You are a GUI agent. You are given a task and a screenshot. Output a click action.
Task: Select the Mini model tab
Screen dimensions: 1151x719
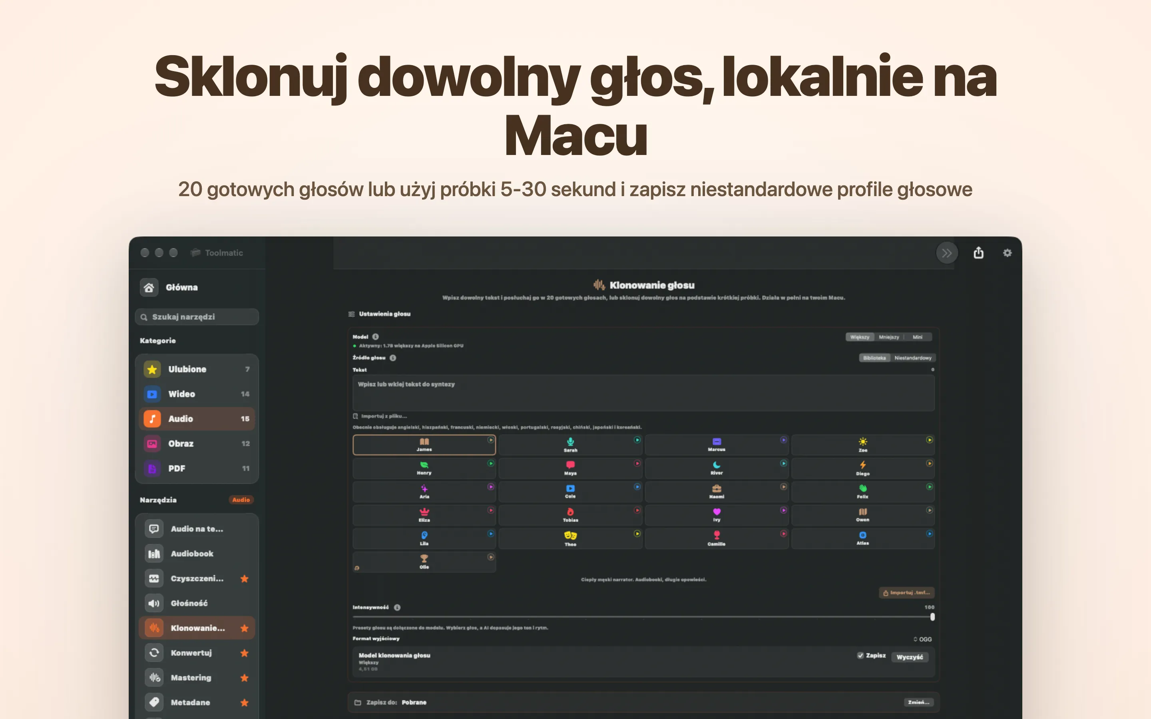pos(918,337)
